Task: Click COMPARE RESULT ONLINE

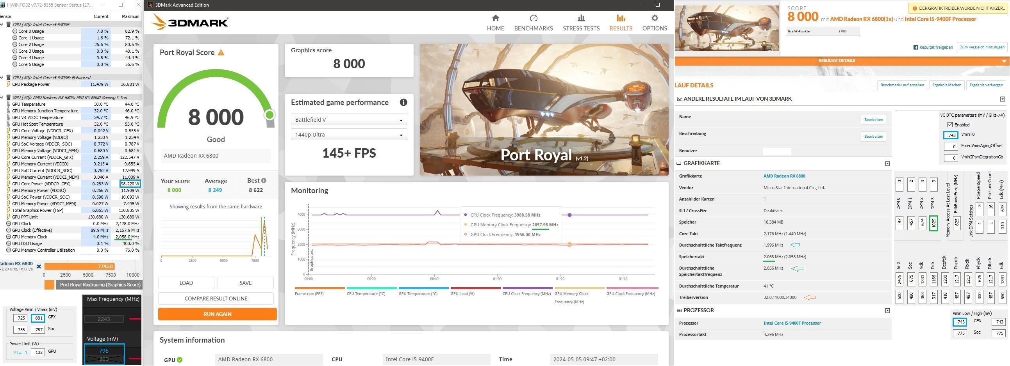Action: (216, 298)
